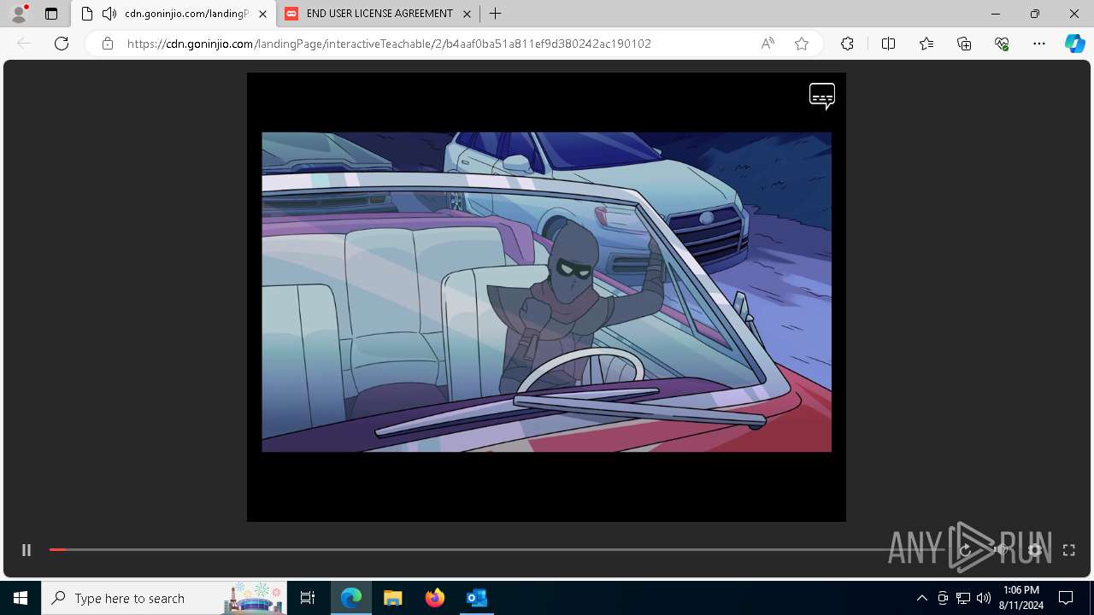Mute tab audio speaker icon
Screen dimensions: 1094x615
[109, 14]
